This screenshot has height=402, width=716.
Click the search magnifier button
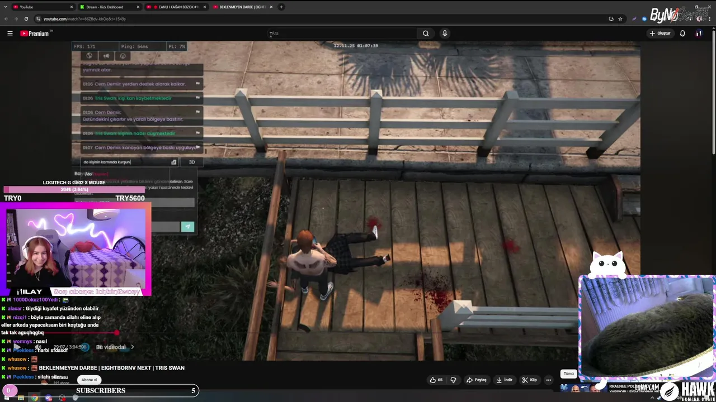coord(426,33)
